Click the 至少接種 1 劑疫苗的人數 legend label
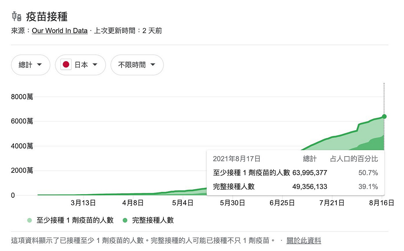 tap(75, 220)
